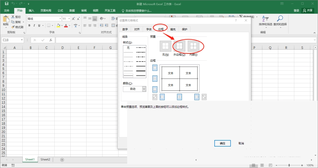Switch to Insert (插入) ribbon tab

tap(32, 11)
